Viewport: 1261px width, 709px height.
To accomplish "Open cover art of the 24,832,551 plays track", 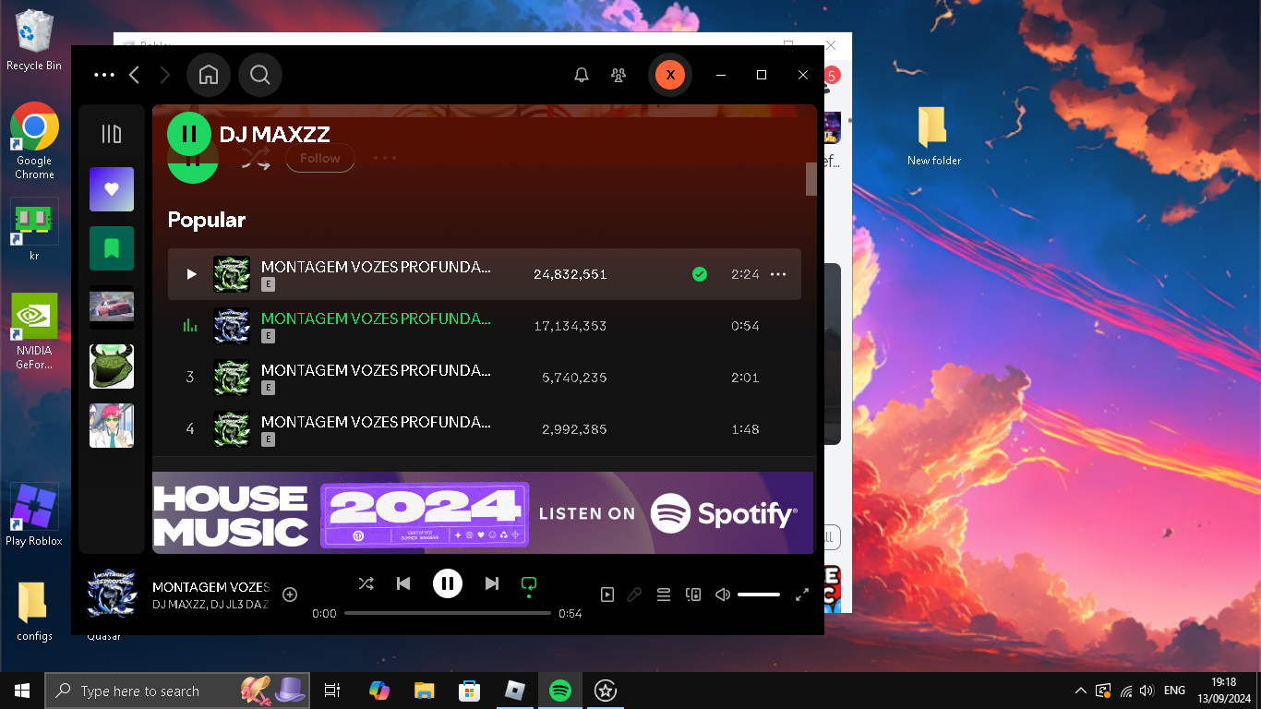I will point(232,274).
